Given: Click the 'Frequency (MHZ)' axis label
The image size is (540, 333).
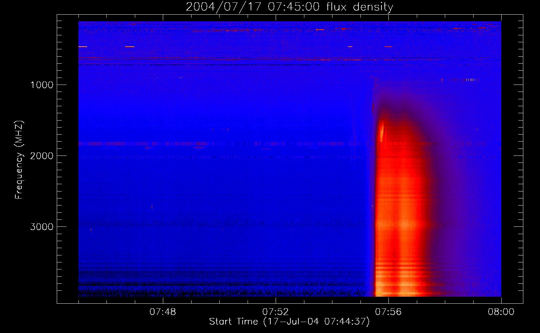Looking at the screenshot, I should tap(19, 160).
